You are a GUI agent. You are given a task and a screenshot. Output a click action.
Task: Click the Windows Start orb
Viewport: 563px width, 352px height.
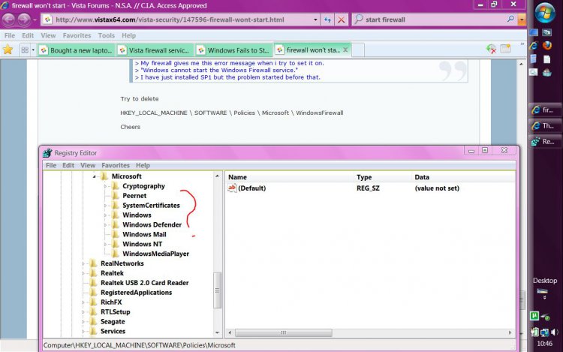tap(545, 12)
